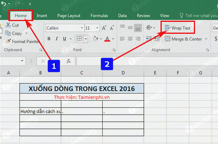Select Center horizontal alignment icon
The height and width of the screenshot is (144, 218).
pos(130,39)
